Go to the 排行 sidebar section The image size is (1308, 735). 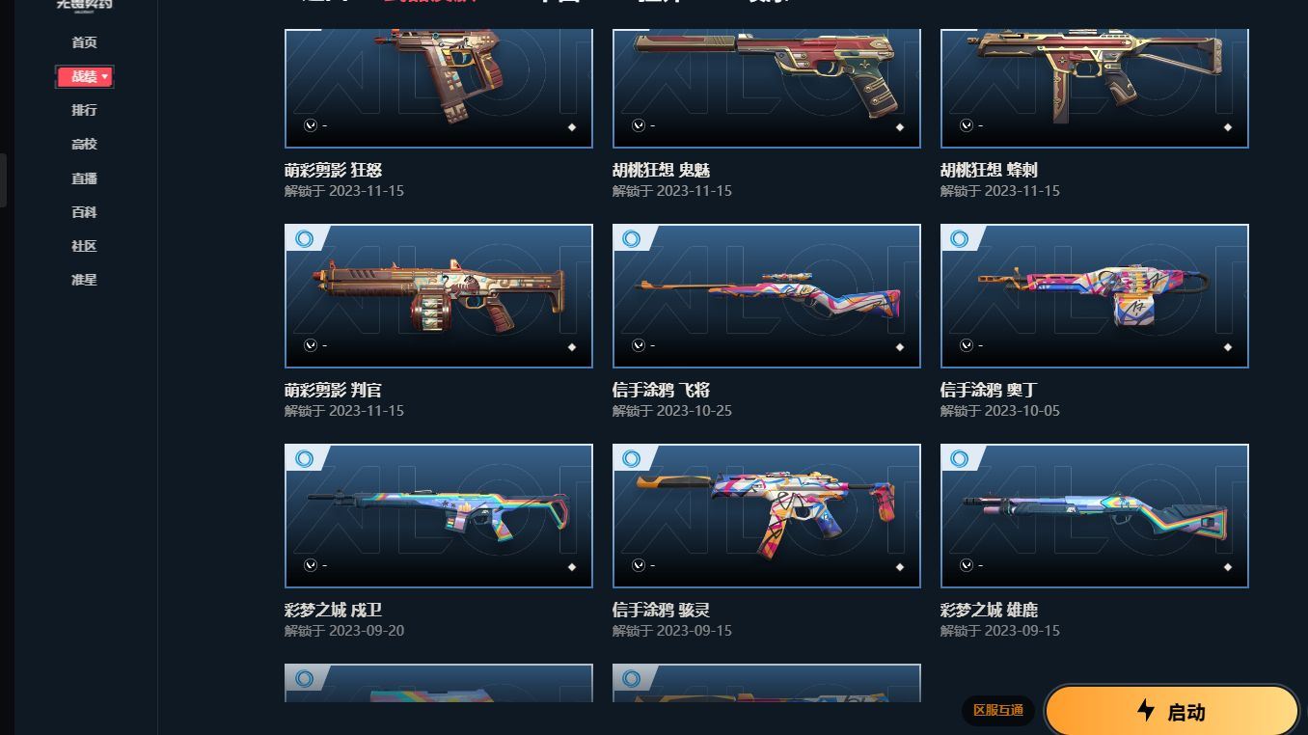click(84, 110)
